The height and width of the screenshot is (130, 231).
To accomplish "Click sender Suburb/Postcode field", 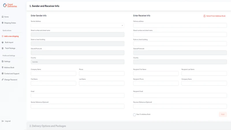I will [x=77, y=53].
